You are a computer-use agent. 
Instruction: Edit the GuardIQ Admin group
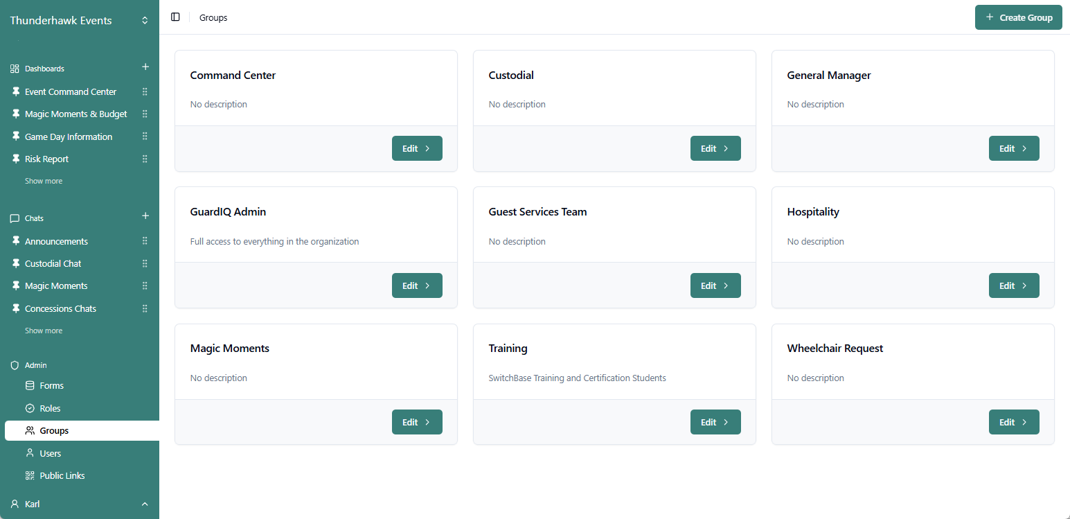coord(417,285)
